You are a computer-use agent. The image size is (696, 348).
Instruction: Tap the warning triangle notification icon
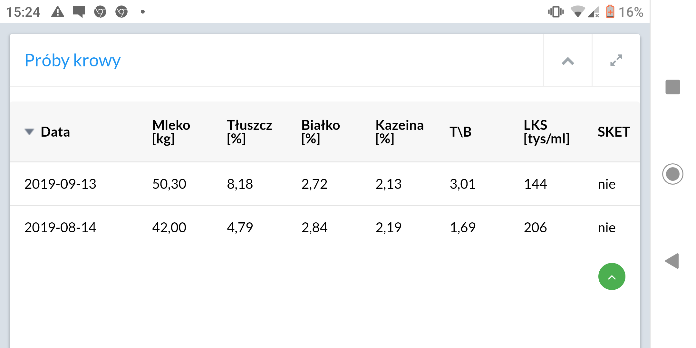(58, 12)
